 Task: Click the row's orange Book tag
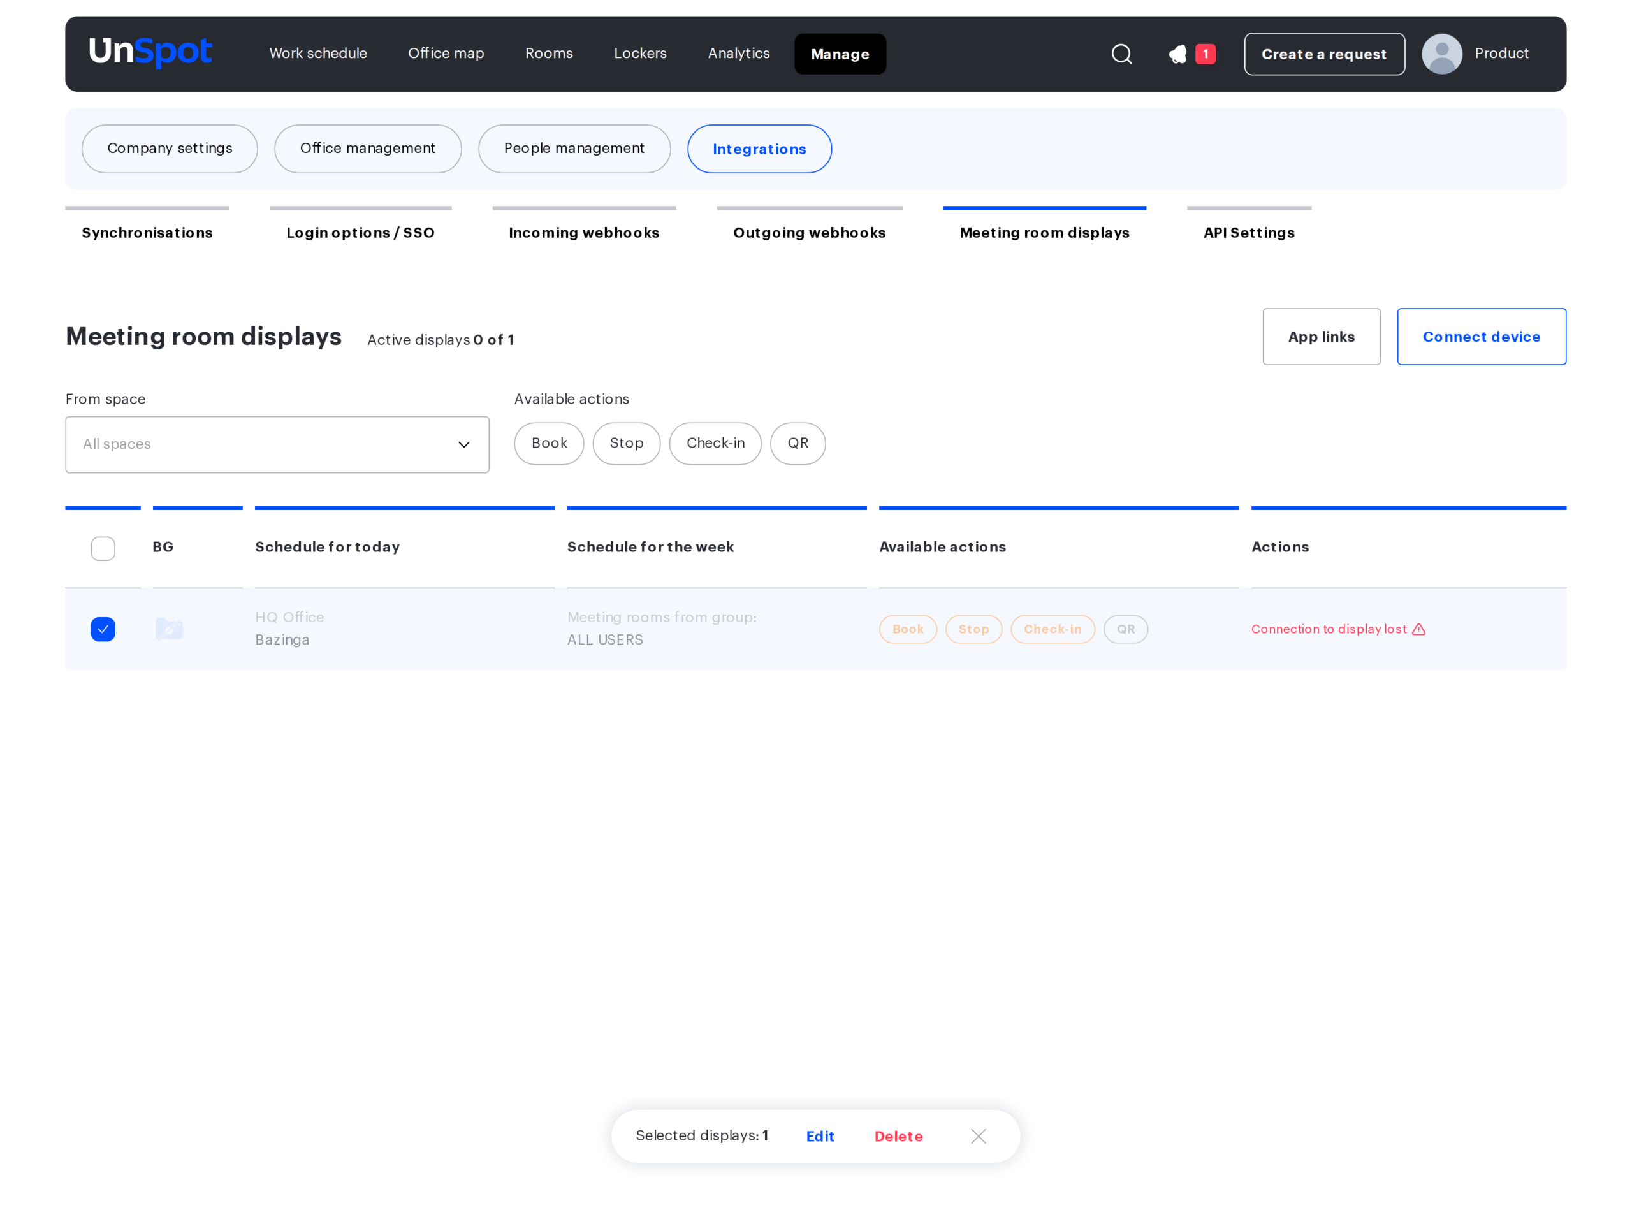[908, 629]
